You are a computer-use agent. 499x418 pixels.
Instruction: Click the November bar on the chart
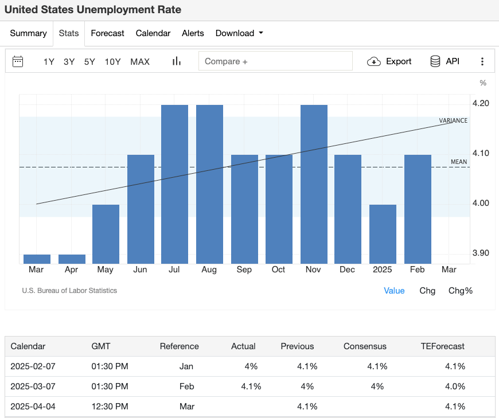click(x=313, y=178)
